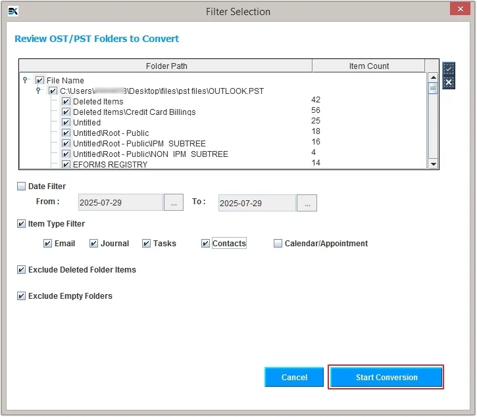The image size is (477, 417).
Task: Uncheck the Contacts item type
Action: (x=205, y=243)
